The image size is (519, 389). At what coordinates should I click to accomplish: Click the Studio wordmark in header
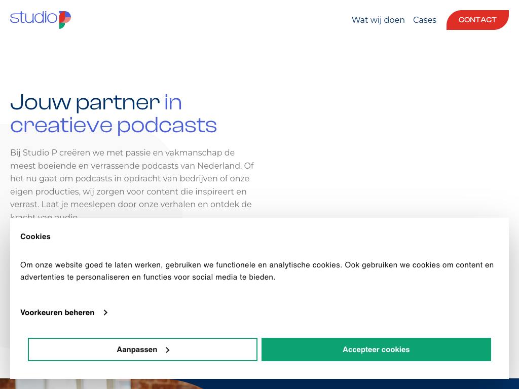pos(33,18)
